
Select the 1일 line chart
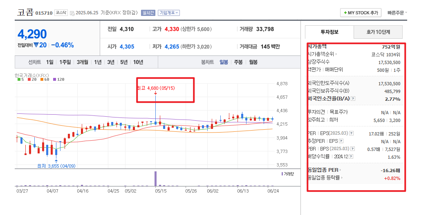49,62
